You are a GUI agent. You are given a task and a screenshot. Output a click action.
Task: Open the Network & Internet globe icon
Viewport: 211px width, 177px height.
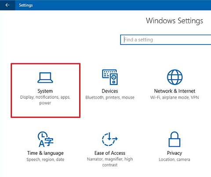pyautogui.click(x=175, y=77)
